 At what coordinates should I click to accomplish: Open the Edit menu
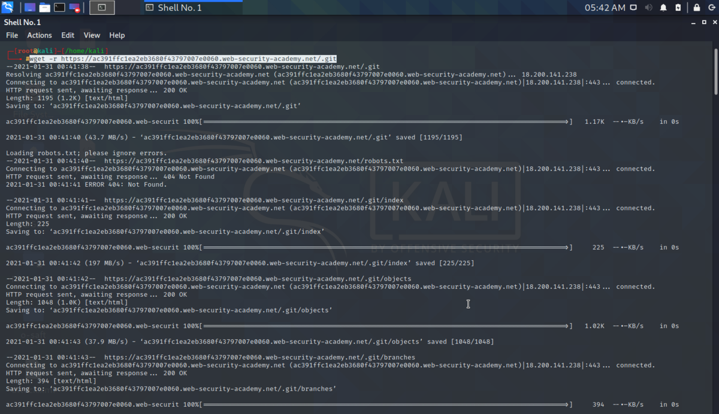68,35
